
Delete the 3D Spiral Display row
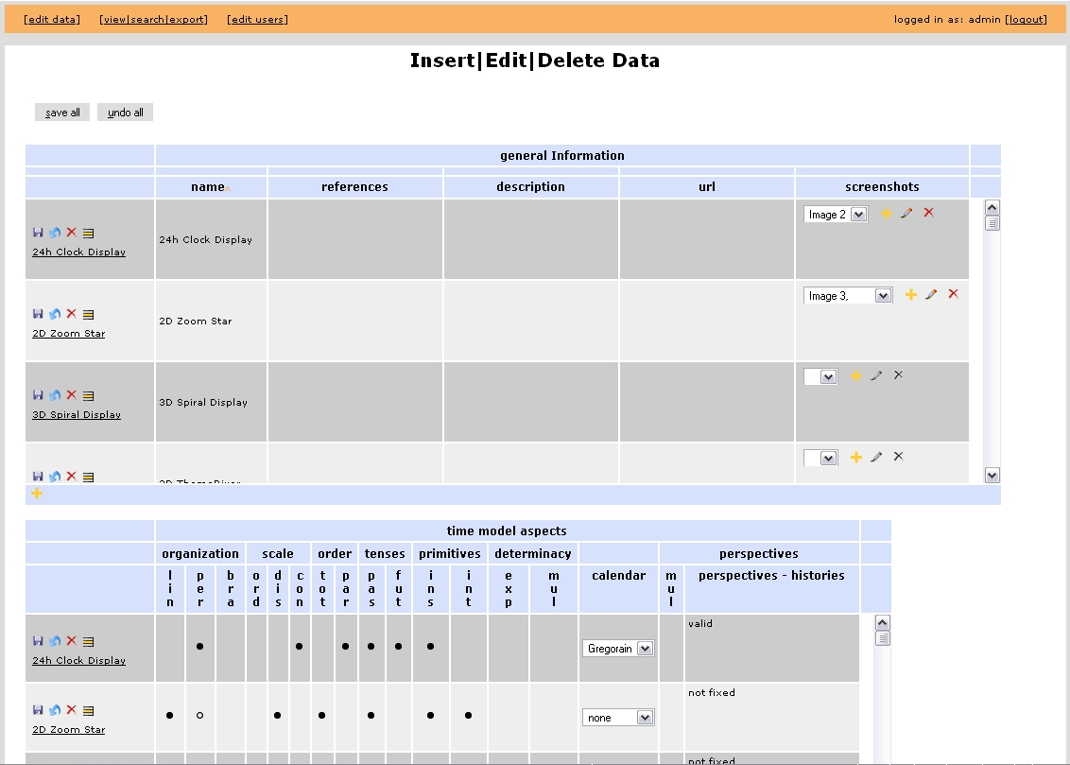tap(71, 395)
